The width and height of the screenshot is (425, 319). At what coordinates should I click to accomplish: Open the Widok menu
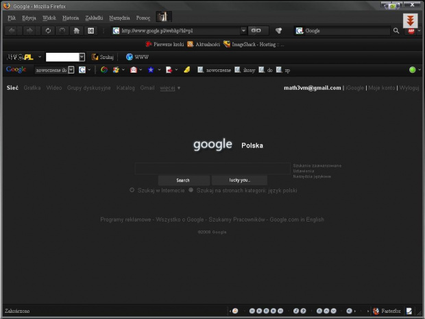tap(49, 18)
